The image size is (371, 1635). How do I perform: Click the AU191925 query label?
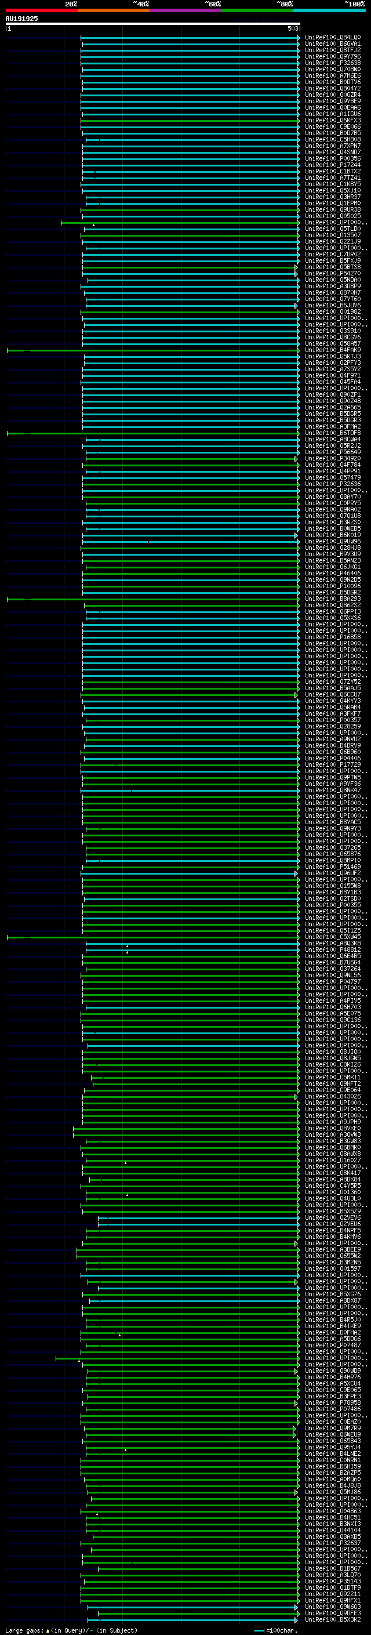click(x=21, y=19)
